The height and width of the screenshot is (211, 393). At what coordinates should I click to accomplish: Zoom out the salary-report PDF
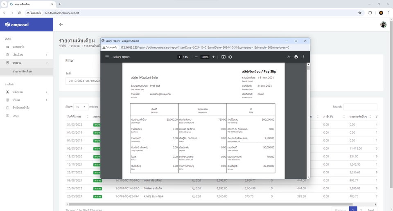(196, 57)
